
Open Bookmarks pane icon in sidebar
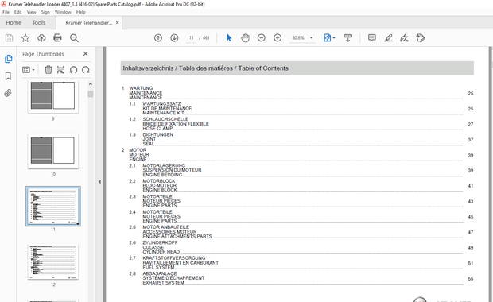coord(8,76)
